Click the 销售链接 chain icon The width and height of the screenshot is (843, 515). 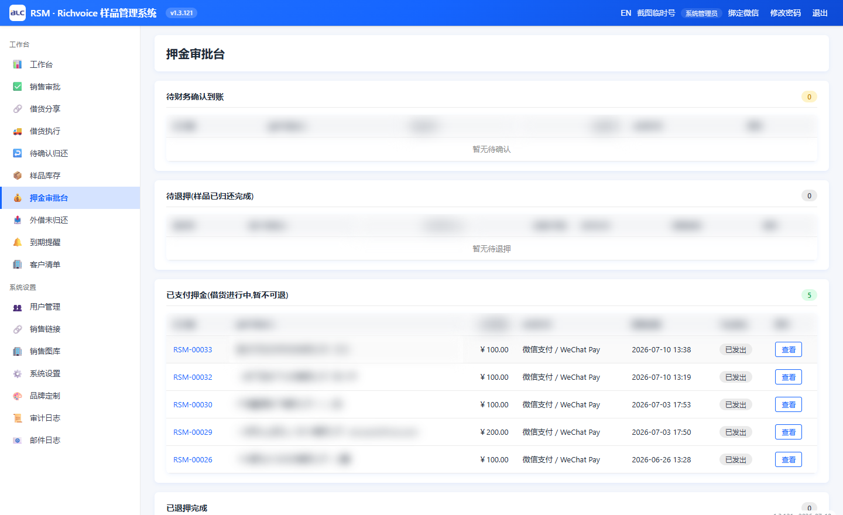(x=18, y=329)
